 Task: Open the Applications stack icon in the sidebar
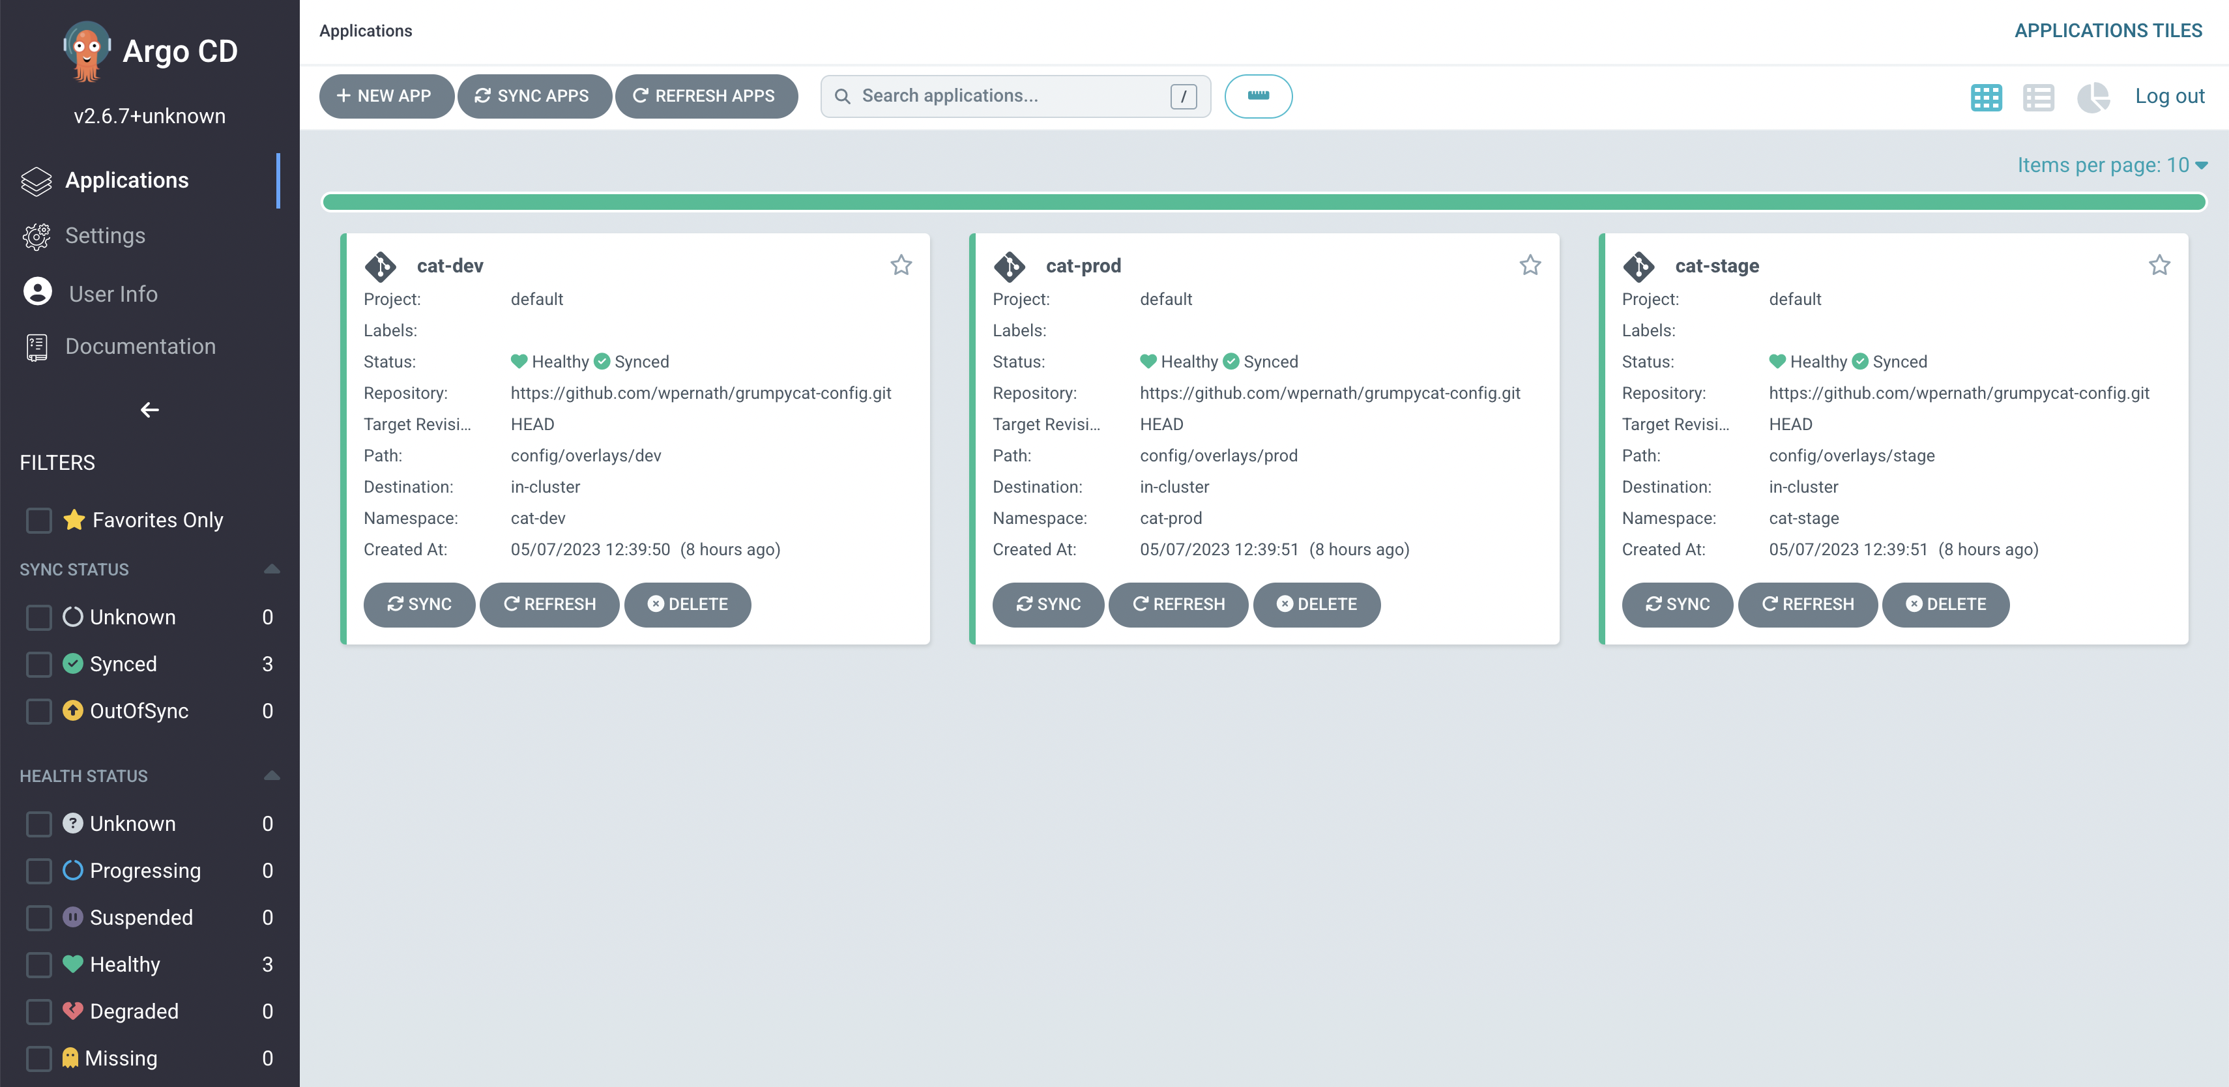[36, 181]
